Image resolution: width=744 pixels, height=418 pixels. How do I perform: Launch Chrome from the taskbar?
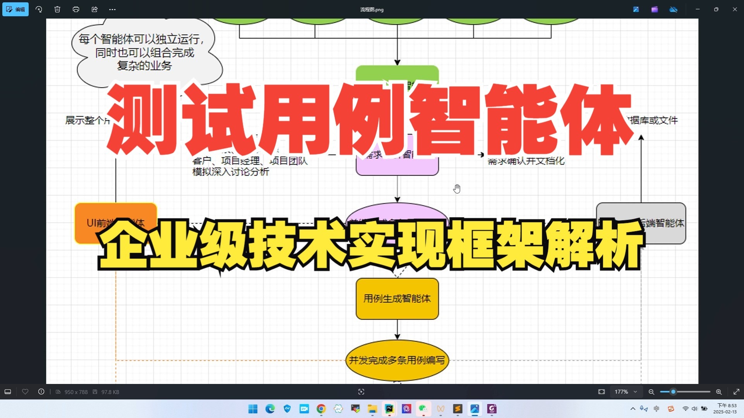pyautogui.click(x=321, y=409)
